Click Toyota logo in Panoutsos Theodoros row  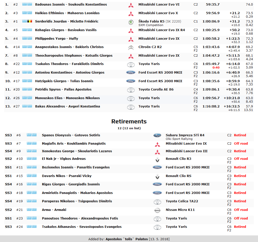click(x=157, y=219)
